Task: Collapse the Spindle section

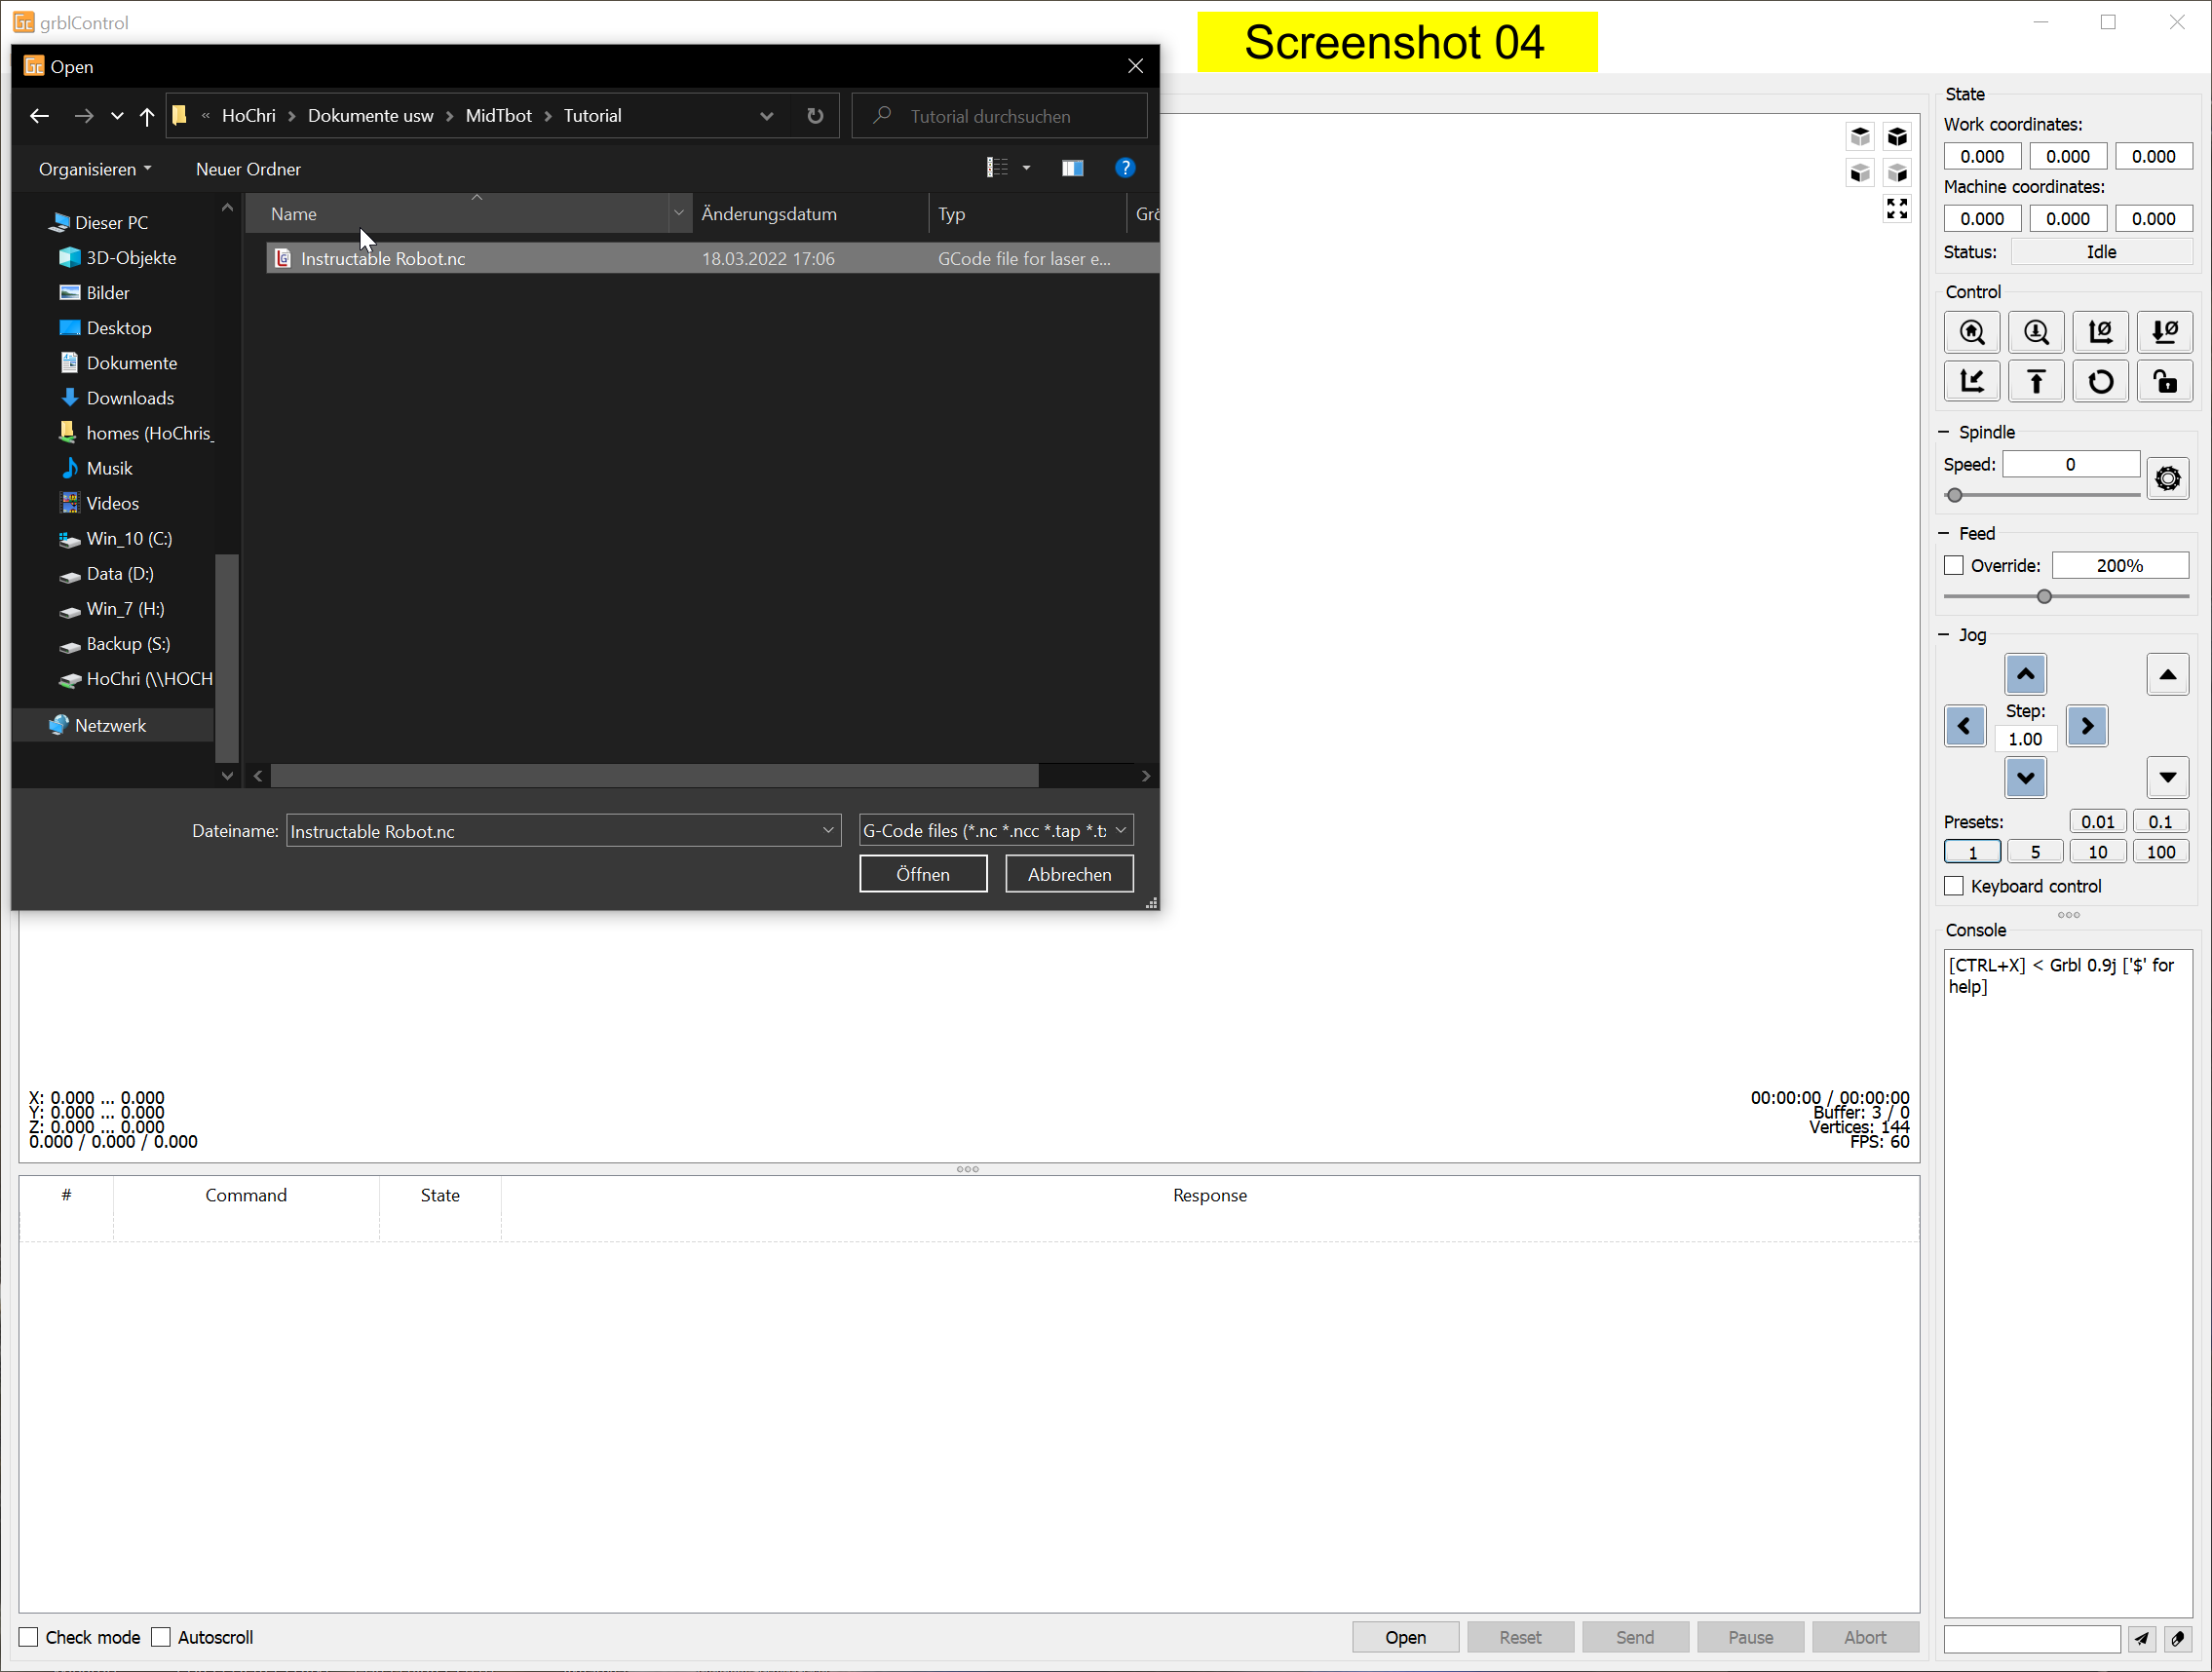Action: pos(1944,432)
